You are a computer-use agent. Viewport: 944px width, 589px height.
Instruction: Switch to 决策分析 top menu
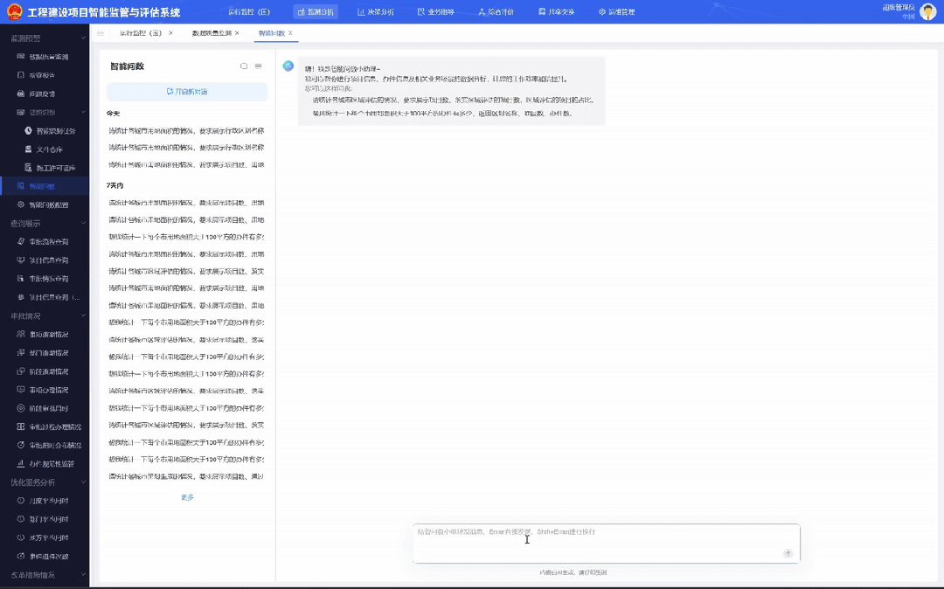376,12
